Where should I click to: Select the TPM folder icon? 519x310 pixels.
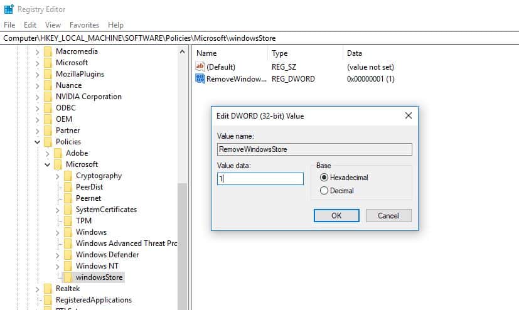pyautogui.click(x=68, y=221)
